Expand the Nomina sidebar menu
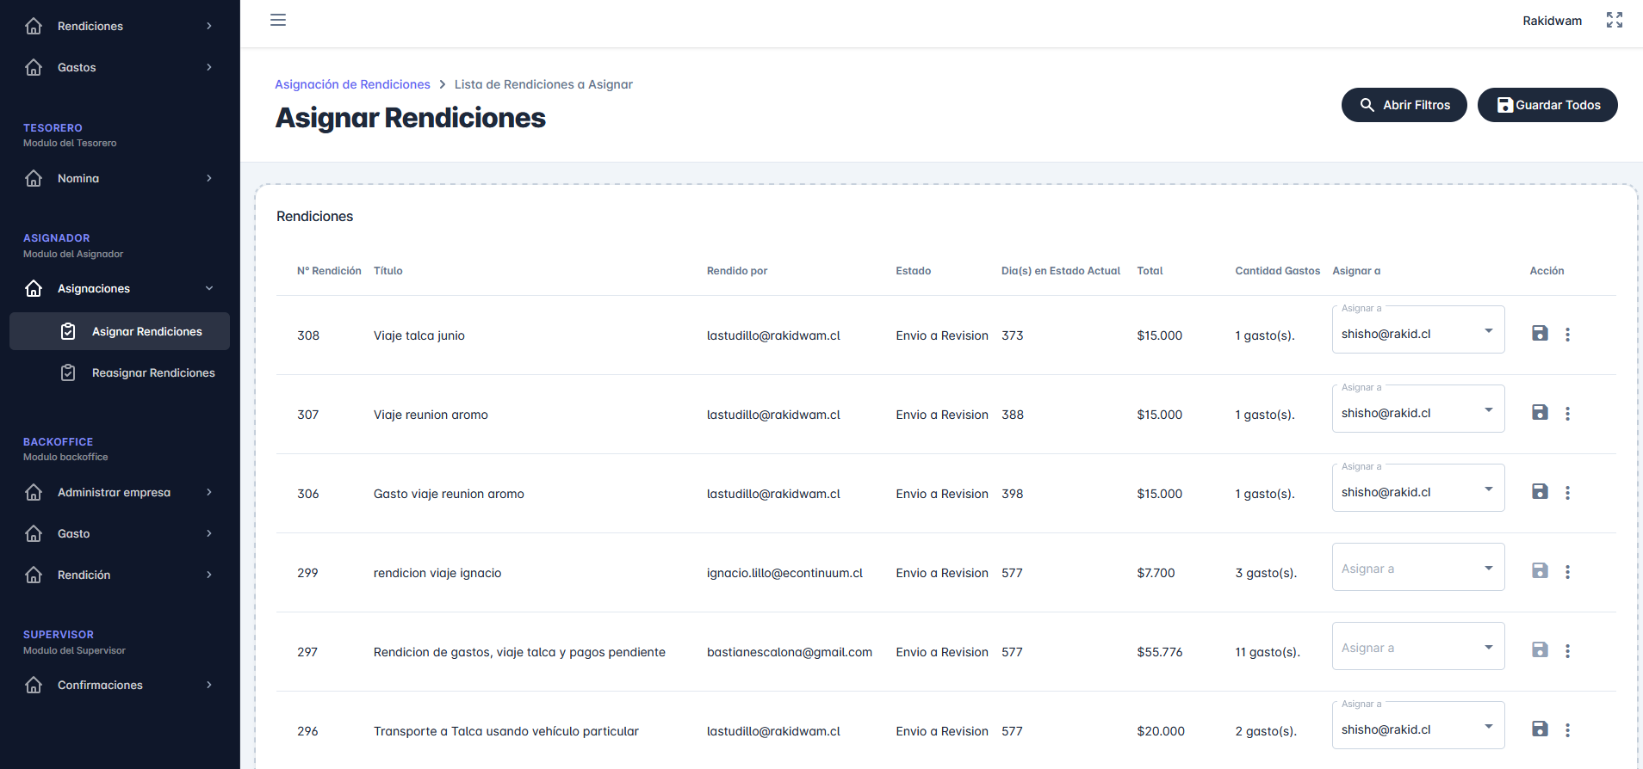The height and width of the screenshot is (769, 1643). [x=120, y=179]
